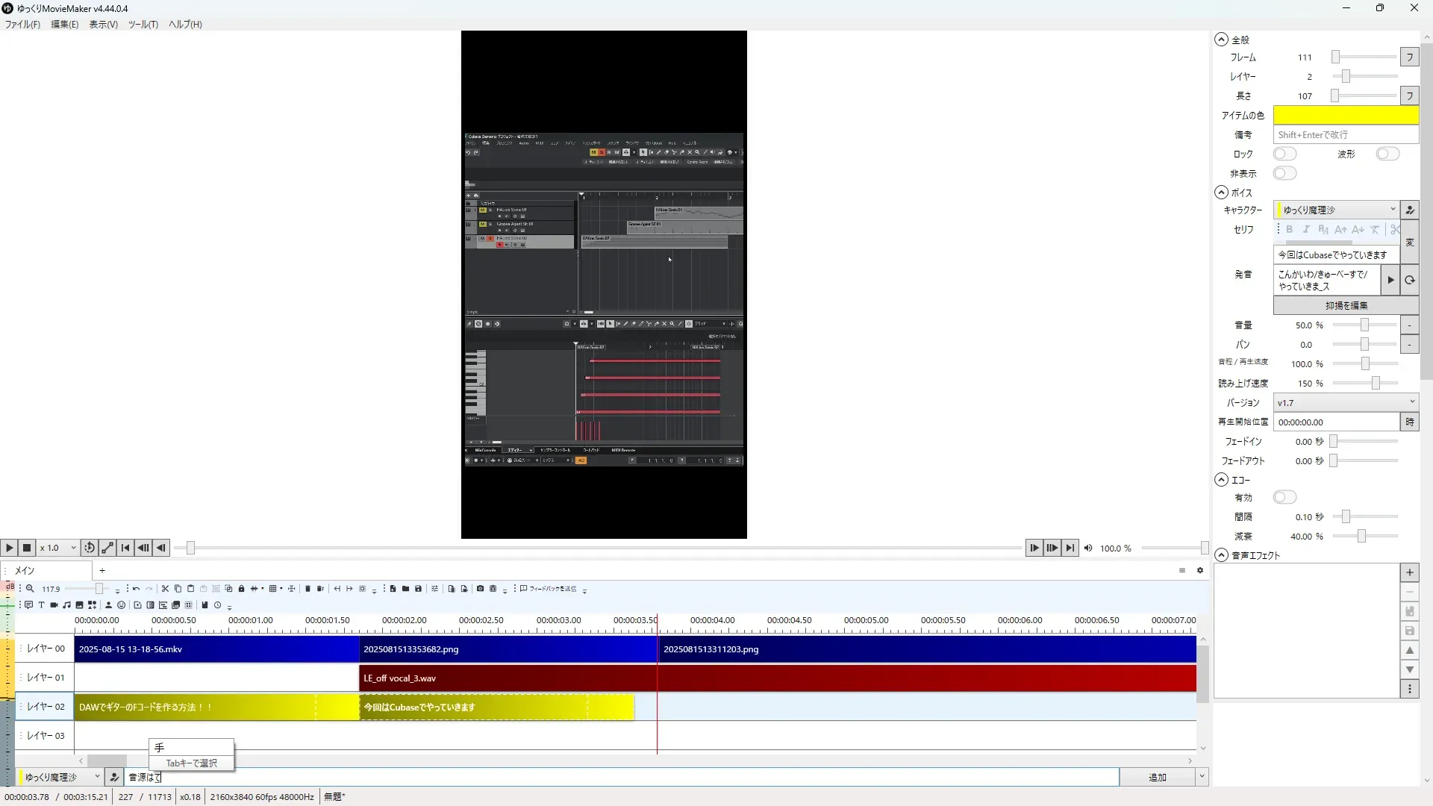Collapse the ボイス section expander
Viewport: 1433px width, 806px height.
1221,193
